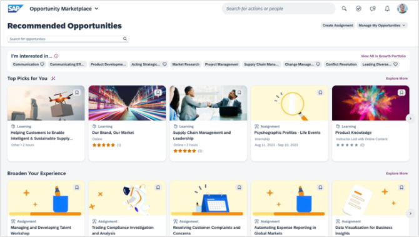Viewport: 419px width, 237px height.
Task: Focus the Search for opportunities field
Action: [x=68, y=39]
